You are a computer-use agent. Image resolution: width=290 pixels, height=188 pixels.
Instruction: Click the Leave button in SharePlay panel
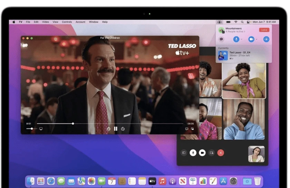264,30
